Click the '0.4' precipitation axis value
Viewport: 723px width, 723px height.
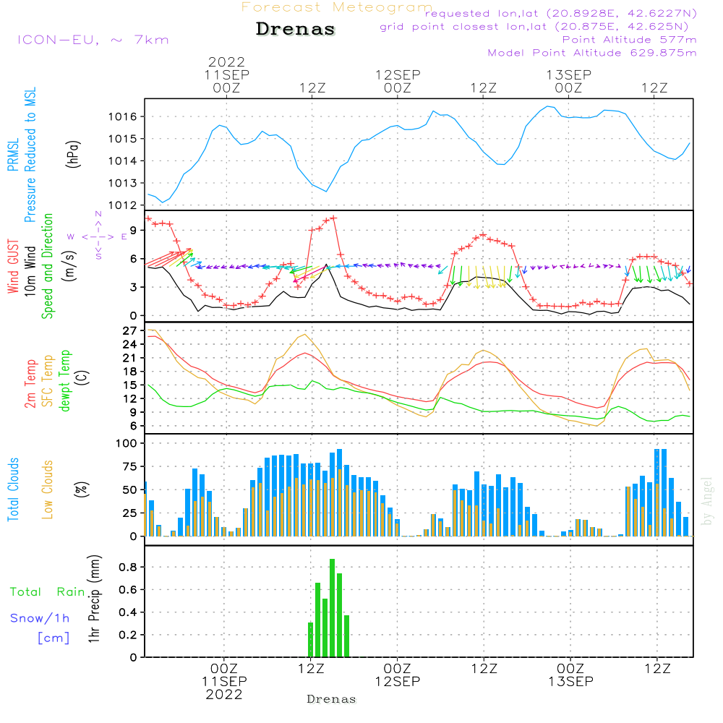point(128,612)
